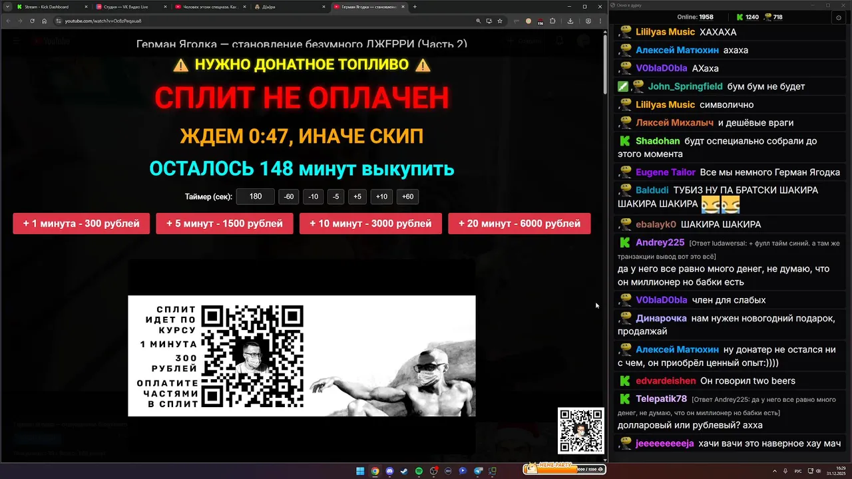Click username ebalayk0 in chat

pos(656,224)
